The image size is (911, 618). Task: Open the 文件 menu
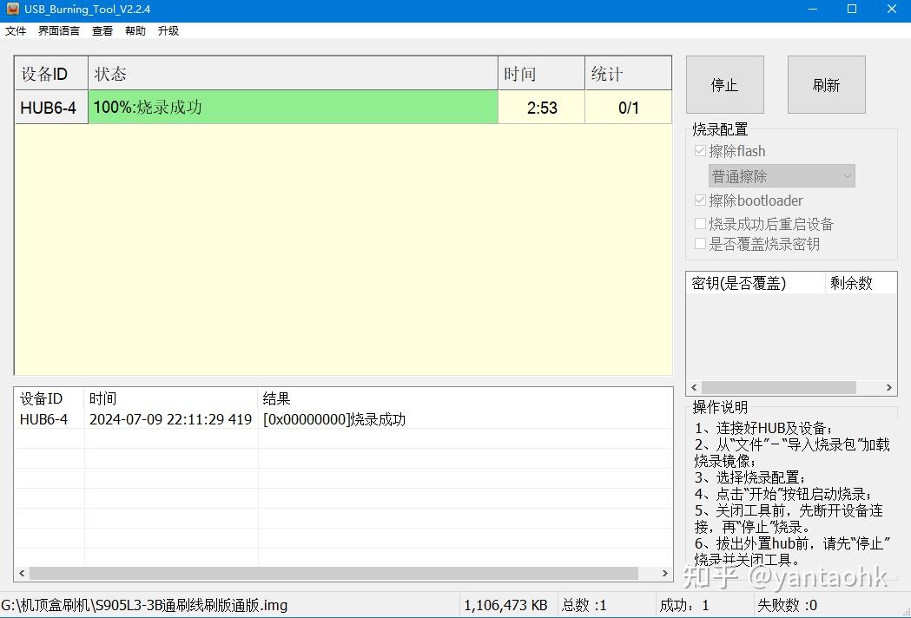coord(15,30)
